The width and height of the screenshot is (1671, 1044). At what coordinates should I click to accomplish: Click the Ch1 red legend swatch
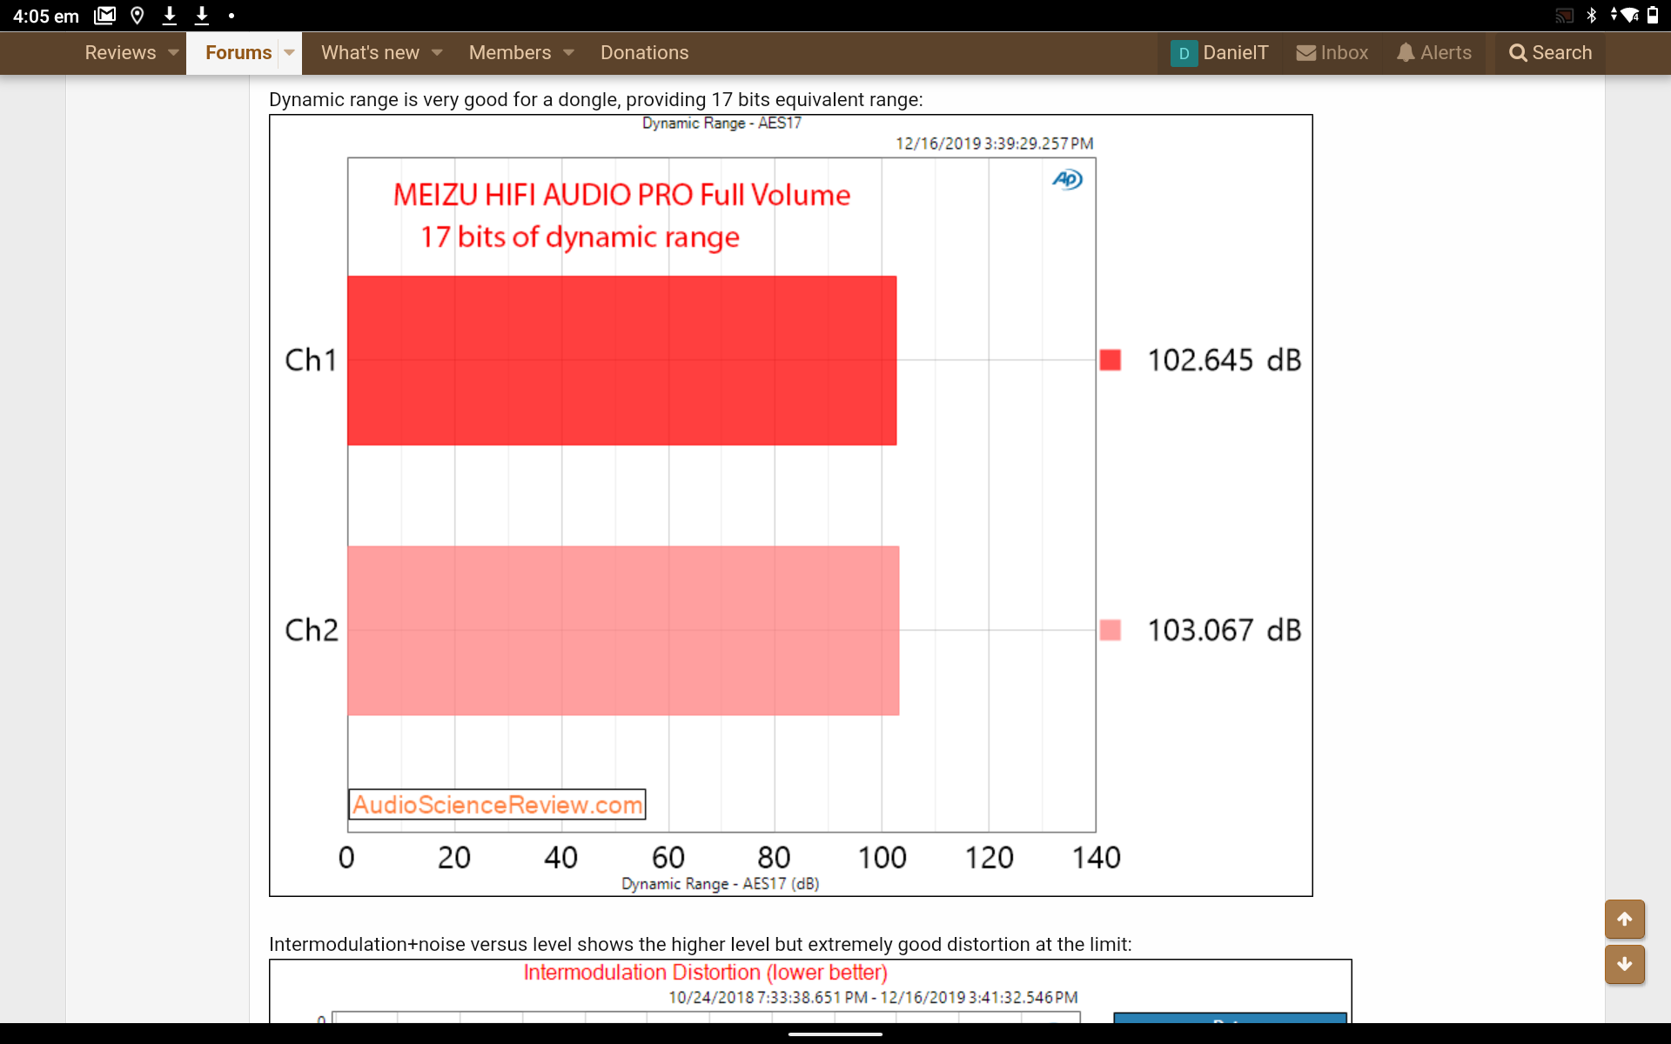click(x=1110, y=360)
